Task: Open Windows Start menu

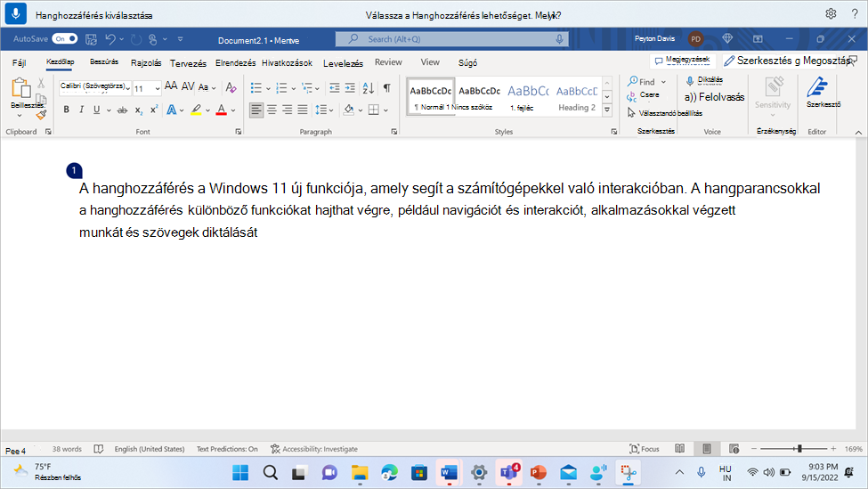Action: coord(240,472)
